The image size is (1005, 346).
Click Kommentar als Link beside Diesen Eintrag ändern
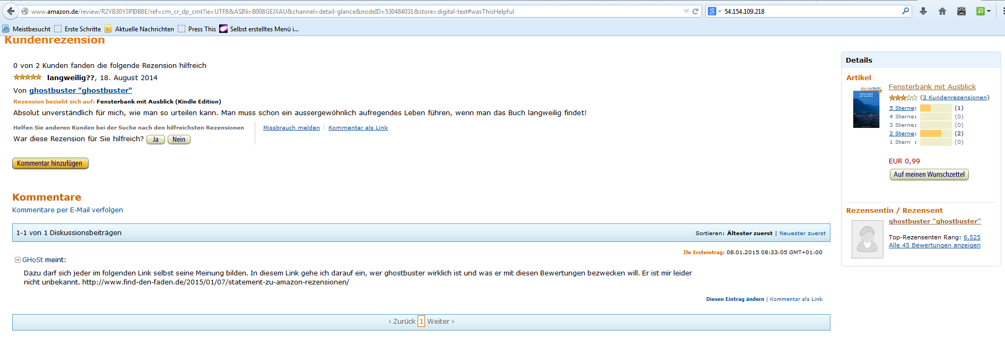click(x=796, y=299)
